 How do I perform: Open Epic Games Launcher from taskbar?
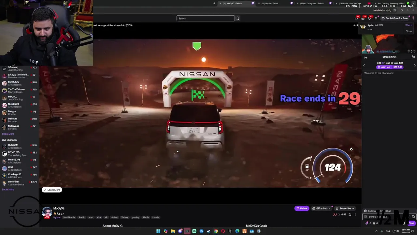[x=230, y=231]
